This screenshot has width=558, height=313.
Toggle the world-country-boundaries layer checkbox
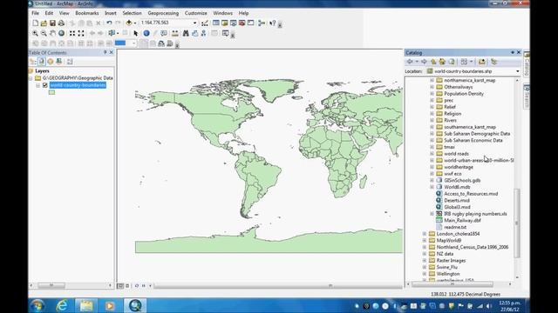[44, 85]
